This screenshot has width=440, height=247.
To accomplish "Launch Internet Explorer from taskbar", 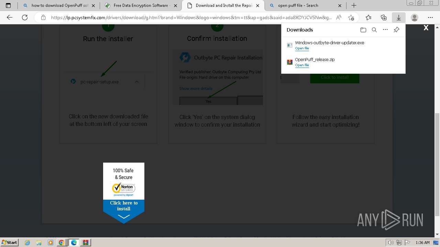I will point(27,243).
